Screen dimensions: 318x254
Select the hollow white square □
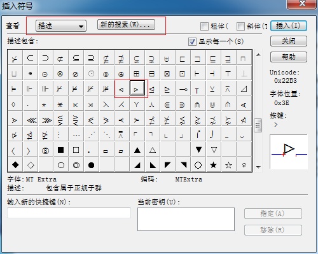(x=76, y=150)
